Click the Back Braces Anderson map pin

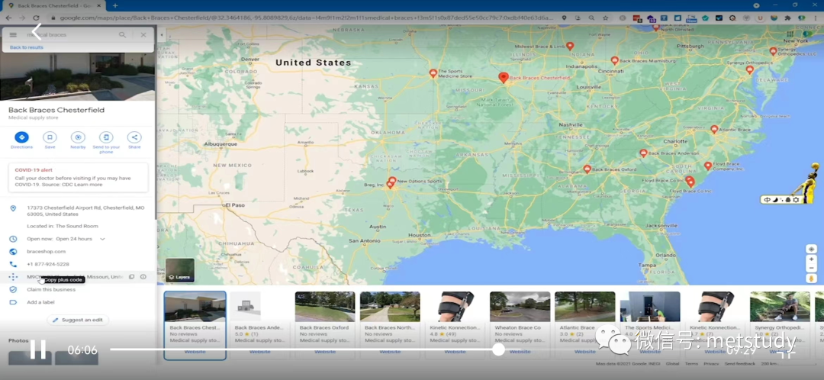pos(643,153)
